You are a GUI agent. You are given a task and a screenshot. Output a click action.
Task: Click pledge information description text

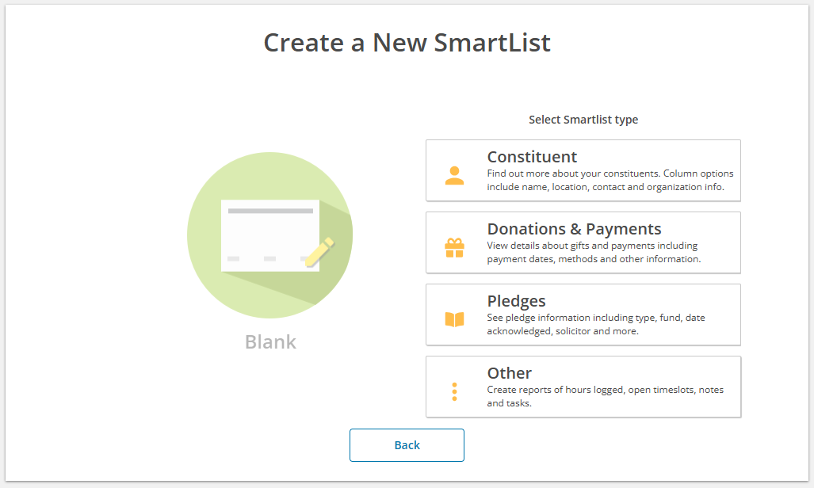coord(596,325)
